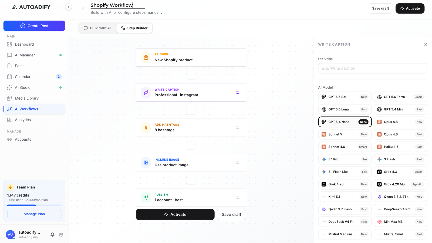Select the Mistral Small model
The height and width of the screenshot is (243, 432).
[x=400, y=234]
